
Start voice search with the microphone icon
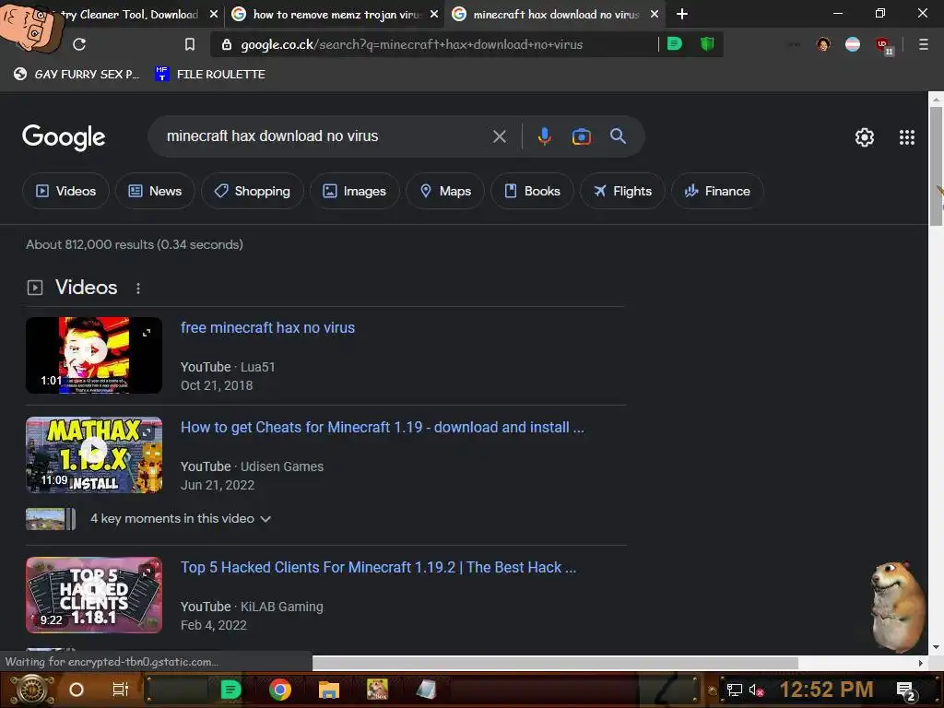pyautogui.click(x=544, y=136)
